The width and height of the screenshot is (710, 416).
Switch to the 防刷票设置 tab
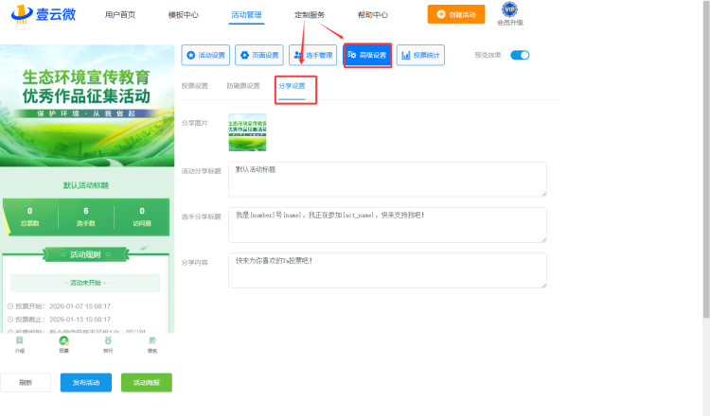click(x=242, y=86)
